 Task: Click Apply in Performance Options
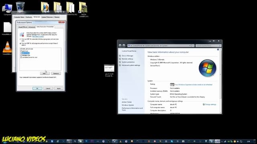pos(59,88)
